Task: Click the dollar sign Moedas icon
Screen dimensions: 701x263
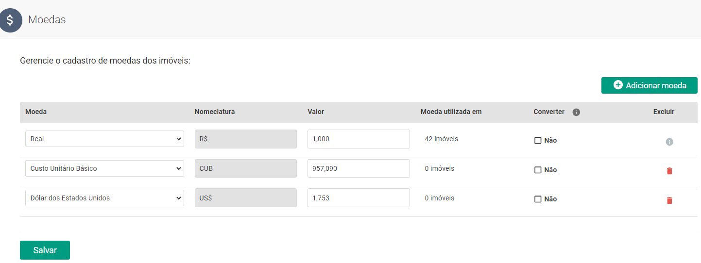Action: pos(10,20)
